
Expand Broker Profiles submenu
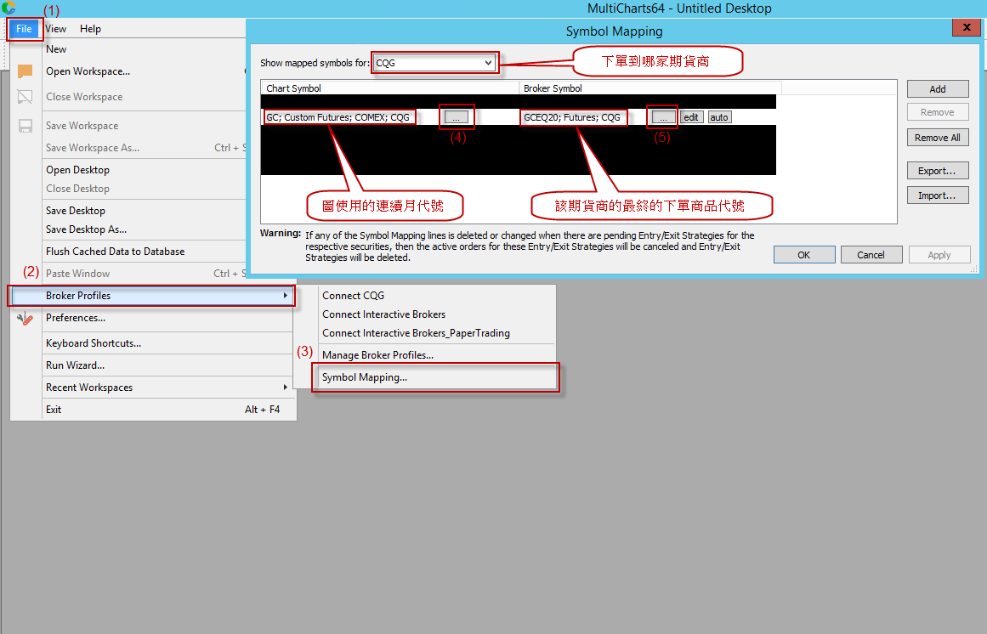click(151, 296)
